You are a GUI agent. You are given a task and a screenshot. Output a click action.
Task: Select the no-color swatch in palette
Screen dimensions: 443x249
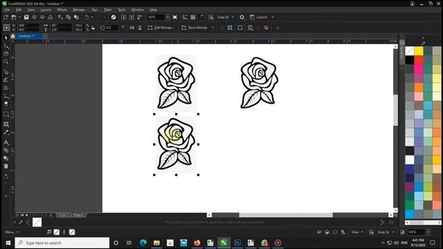[410, 50]
